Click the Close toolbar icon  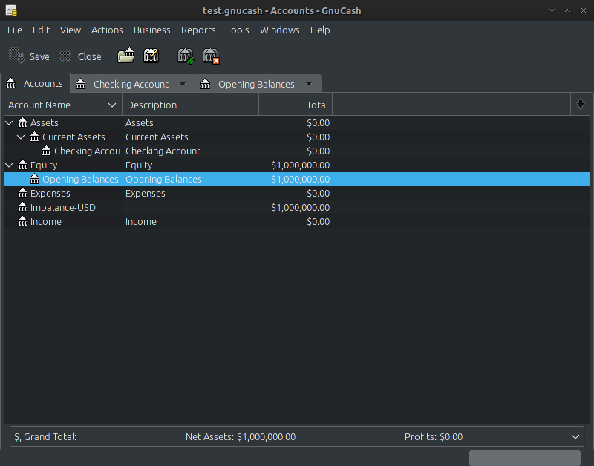65,56
